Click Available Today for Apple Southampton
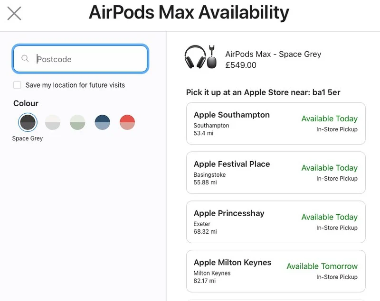The width and height of the screenshot is (380, 301). (x=329, y=119)
